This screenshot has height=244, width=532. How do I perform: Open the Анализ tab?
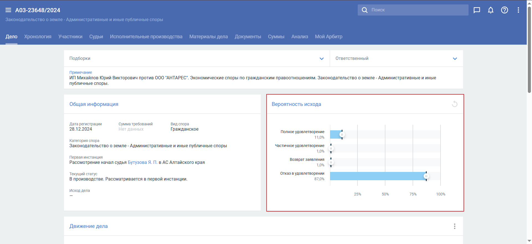point(300,37)
